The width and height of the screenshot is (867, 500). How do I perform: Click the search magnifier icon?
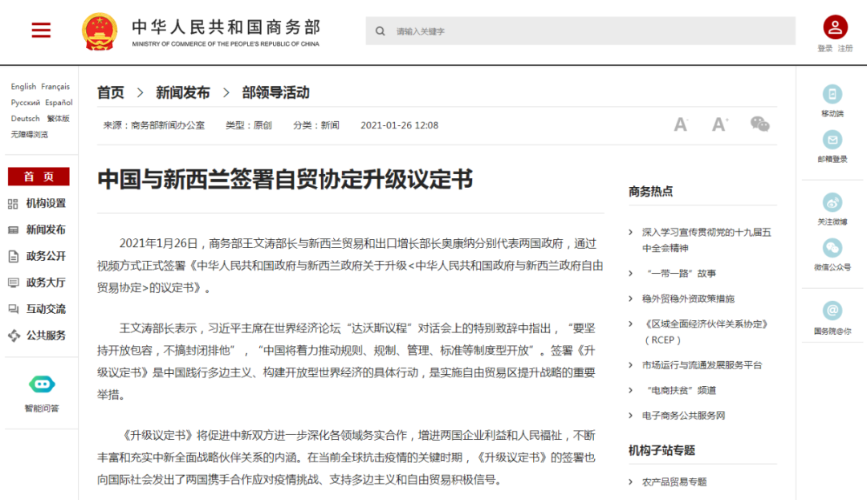[380, 30]
